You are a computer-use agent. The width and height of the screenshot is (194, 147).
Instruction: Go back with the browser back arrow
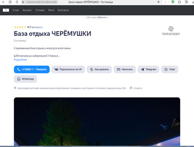tap(4, 2)
